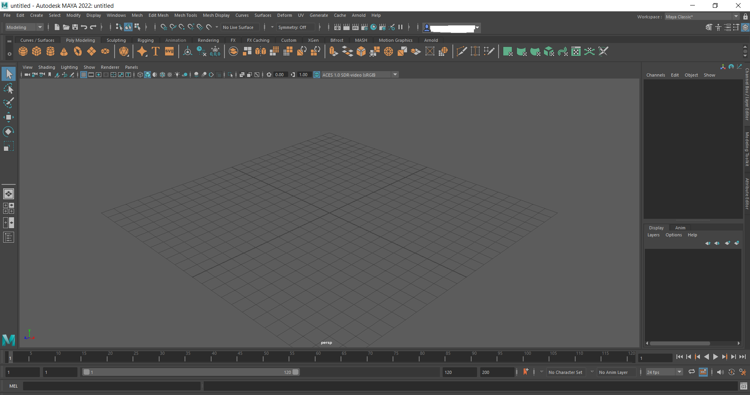Switch to single perspective view layout
The image size is (750, 395).
click(x=9, y=194)
